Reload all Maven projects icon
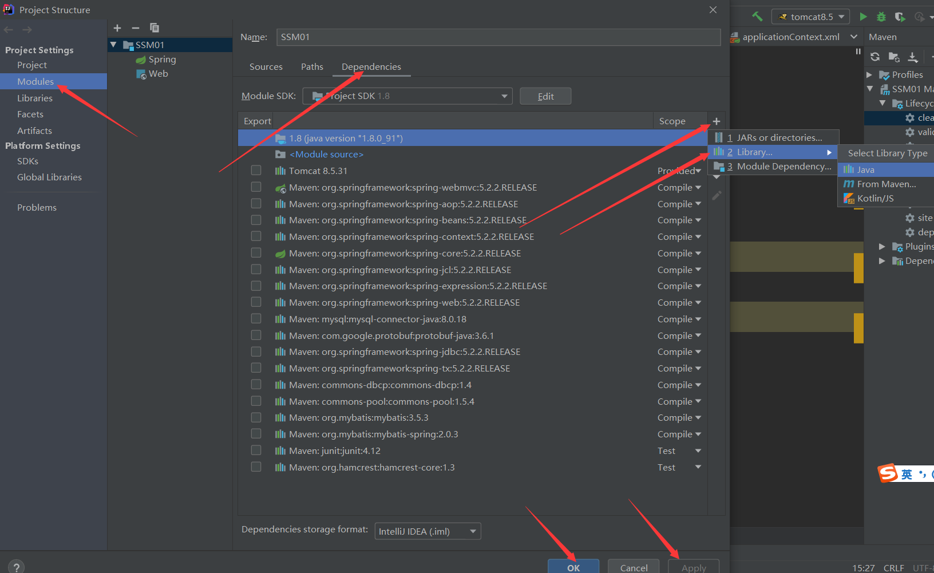The image size is (934, 573). [875, 56]
